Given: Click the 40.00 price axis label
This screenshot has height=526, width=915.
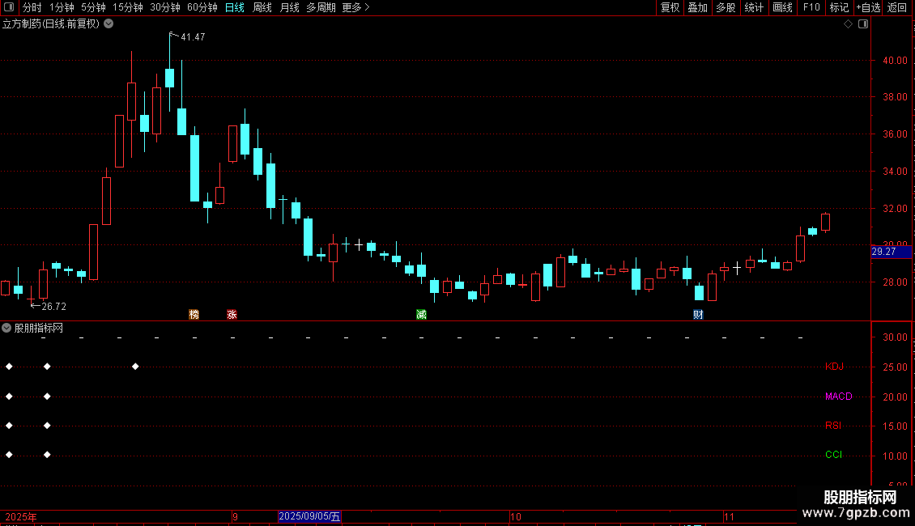Looking at the screenshot, I should click(895, 61).
